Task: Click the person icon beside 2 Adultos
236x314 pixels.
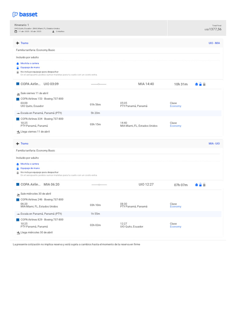Action: pyautogui.click(x=53, y=32)
